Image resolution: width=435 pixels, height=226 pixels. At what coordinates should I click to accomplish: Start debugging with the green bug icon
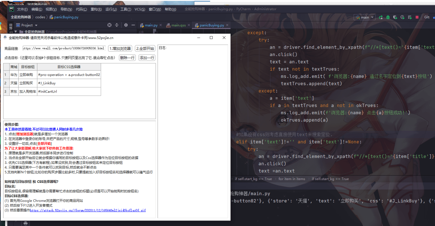tap(388, 17)
